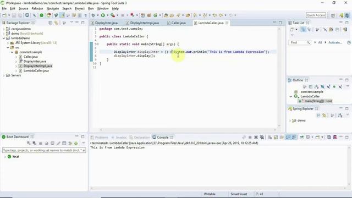
Task: Click the New Task icon in Task List
Action: pos(291,29)
